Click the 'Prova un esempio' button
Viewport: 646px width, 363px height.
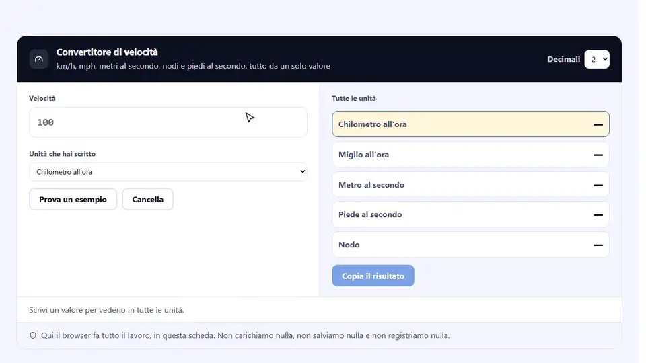(73, 199)
